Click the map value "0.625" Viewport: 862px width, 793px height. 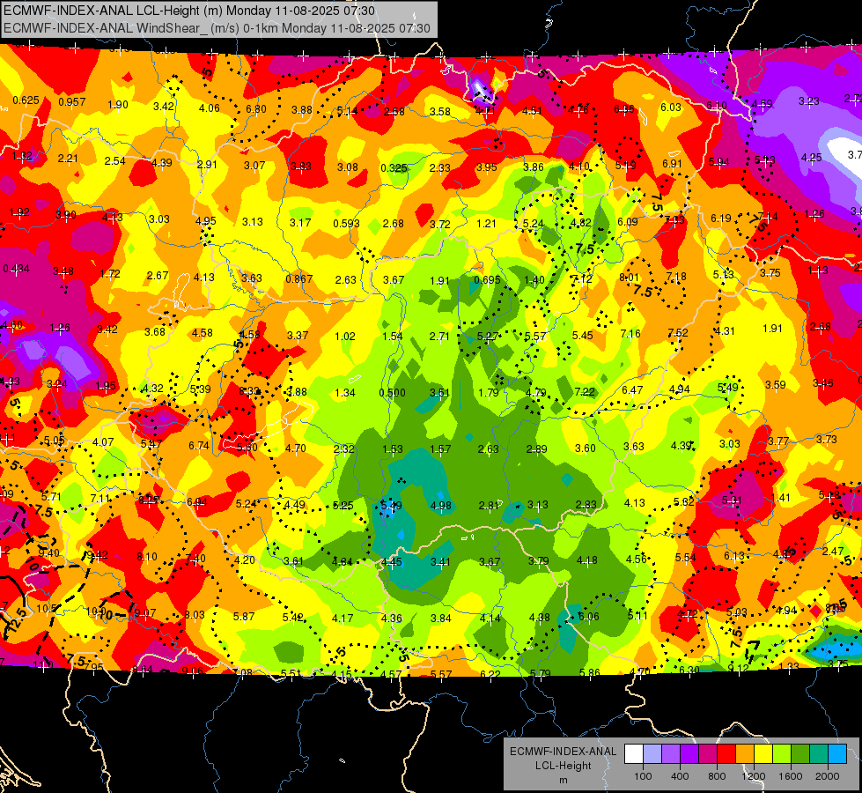pos(26,100)
